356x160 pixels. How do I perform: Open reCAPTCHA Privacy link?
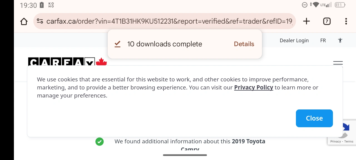(x=335, y=142)
